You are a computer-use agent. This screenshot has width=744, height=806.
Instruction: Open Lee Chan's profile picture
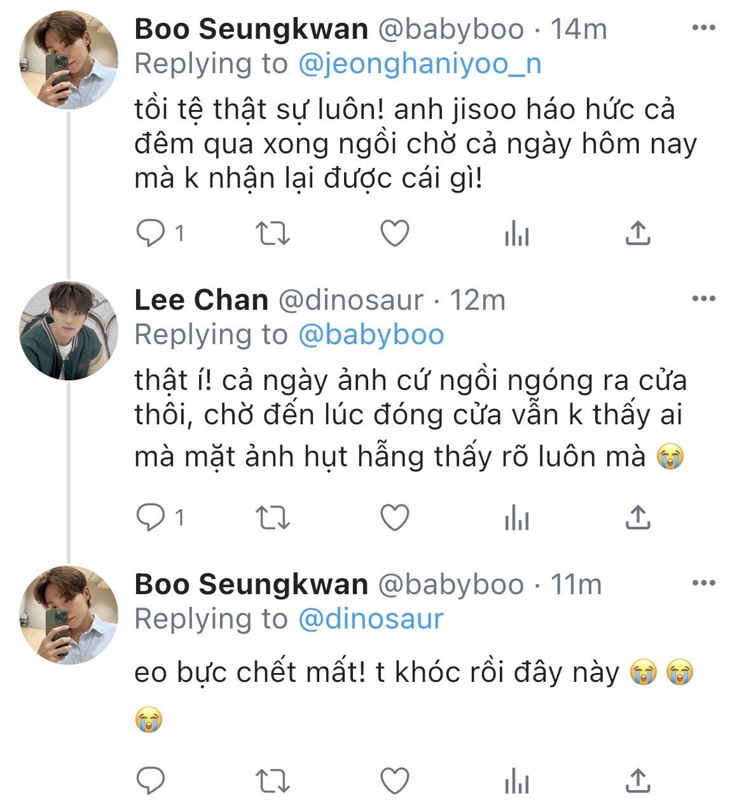pos(69,331)
